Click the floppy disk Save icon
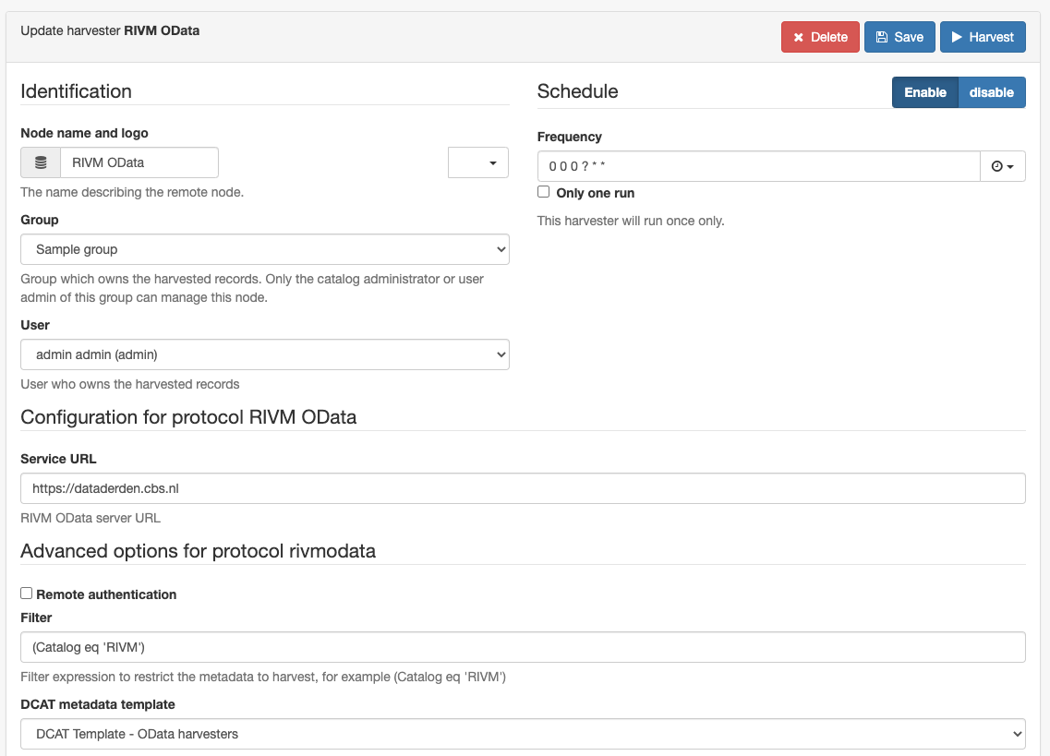Viewport: 1050px width, 756px height. (x=882, y=37)
